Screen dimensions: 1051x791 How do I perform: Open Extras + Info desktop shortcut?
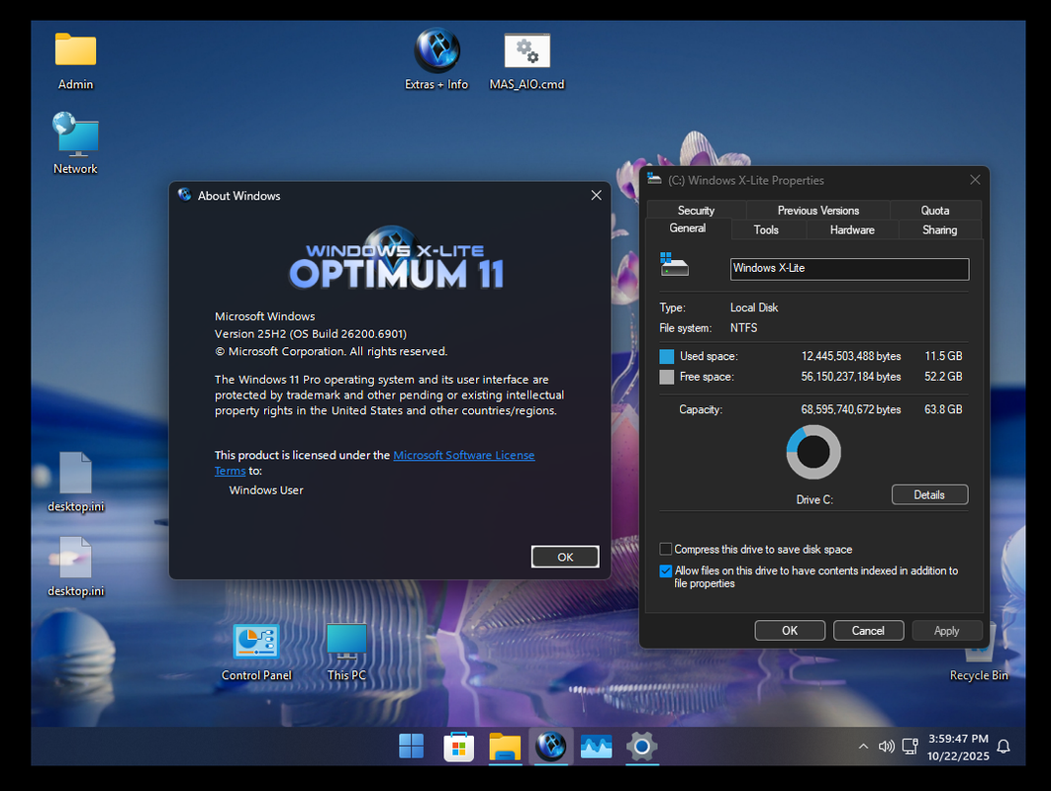[436, 59]
